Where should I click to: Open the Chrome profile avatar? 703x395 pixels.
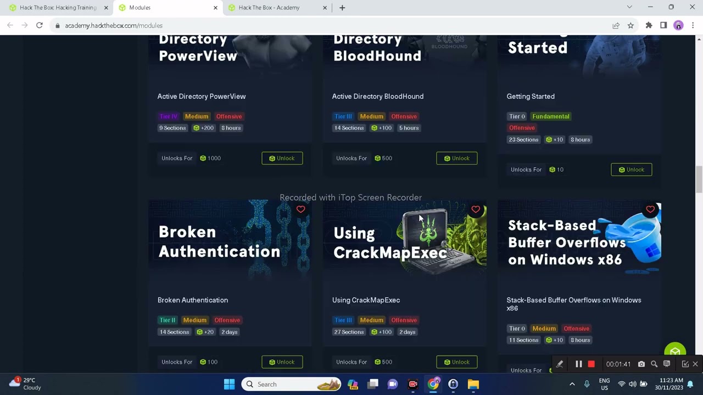[x=678, y=25]
